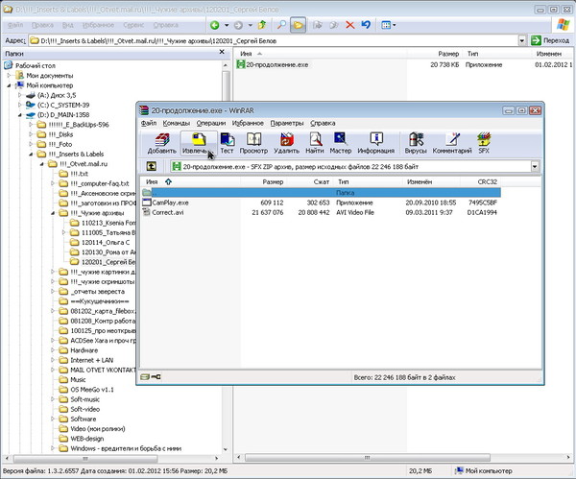Expand the (A:) Диск 3,5 tree node
The image size is (576, 479).
[x=20, y=95]
